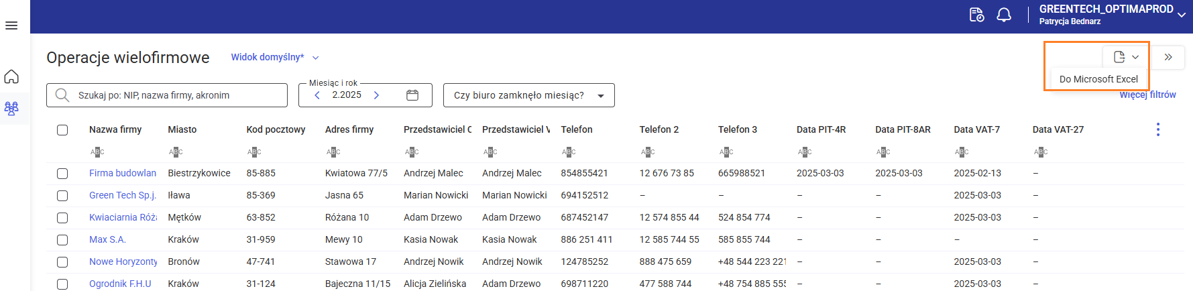The image size is (1193, 293).
Task: Select all rows with header checkbox
Action: click(x=62, y=130)
